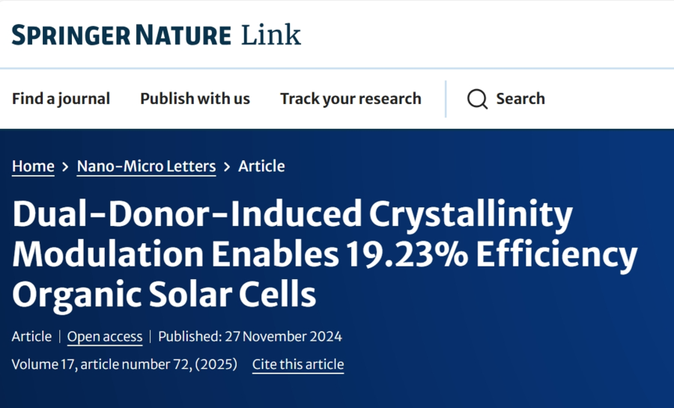Click the '(2025)' year in the volume line
The image size is (674, 408).
(x=216, y=364)
